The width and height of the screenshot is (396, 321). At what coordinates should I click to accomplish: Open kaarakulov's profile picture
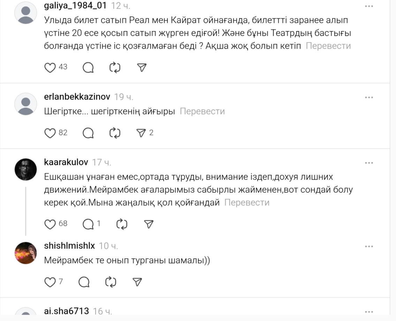click(x=25, y=170)
